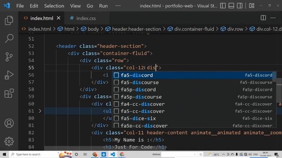282x158 pixels.
Task: Open the Go menu
Action: (x=90, y=6)
